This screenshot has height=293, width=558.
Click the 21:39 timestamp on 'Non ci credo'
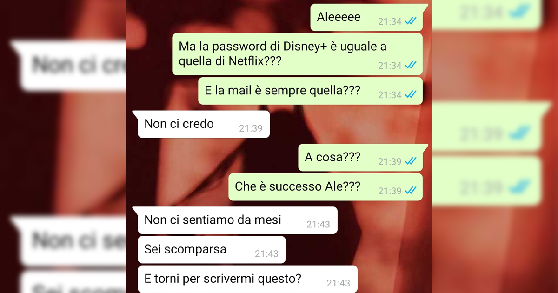click(x=251, y=128)
